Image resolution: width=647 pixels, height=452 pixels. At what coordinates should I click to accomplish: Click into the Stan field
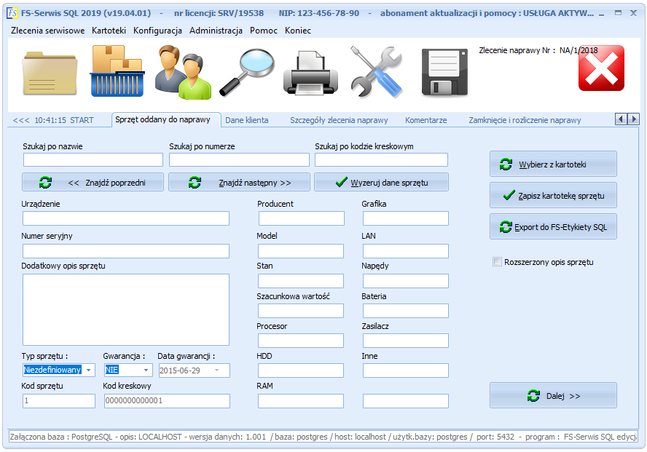[x=301, y=281]
